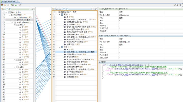Screen dimensions: 183x102
Task: Click the forward arrow in the main toolbar
Action: 8,5
